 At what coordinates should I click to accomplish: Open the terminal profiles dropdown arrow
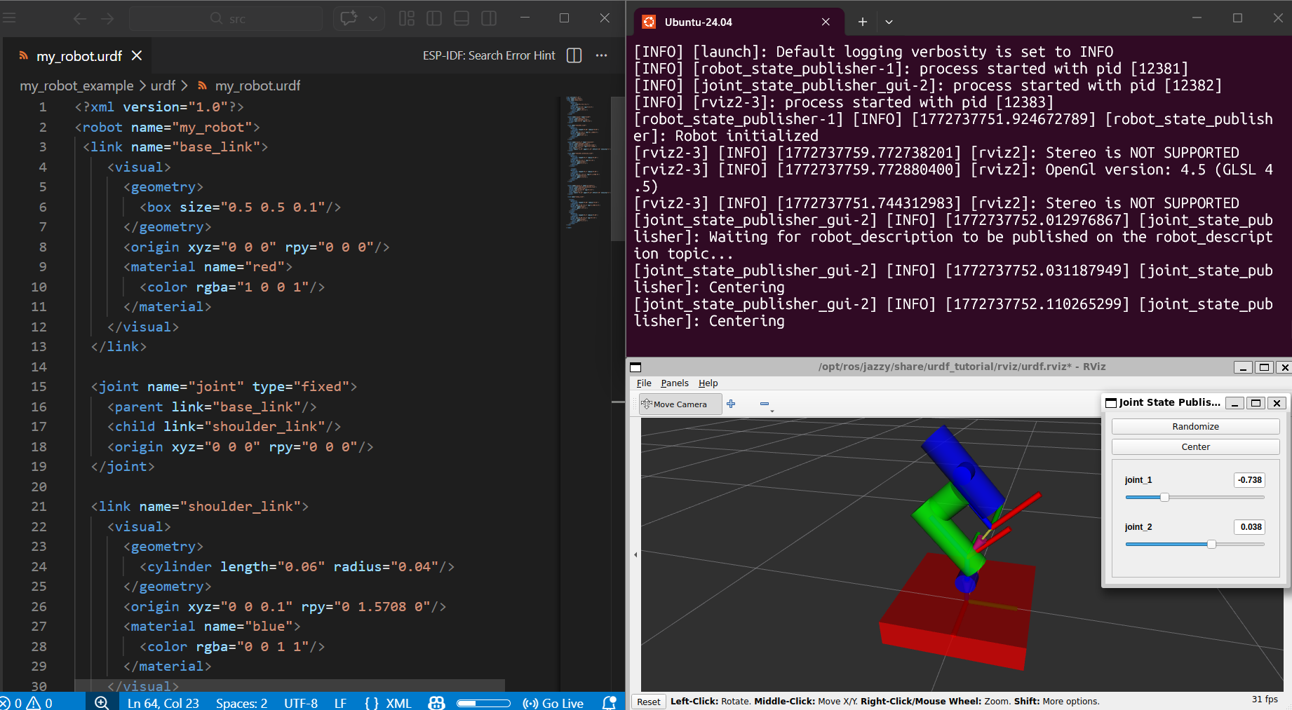[889, 22]
